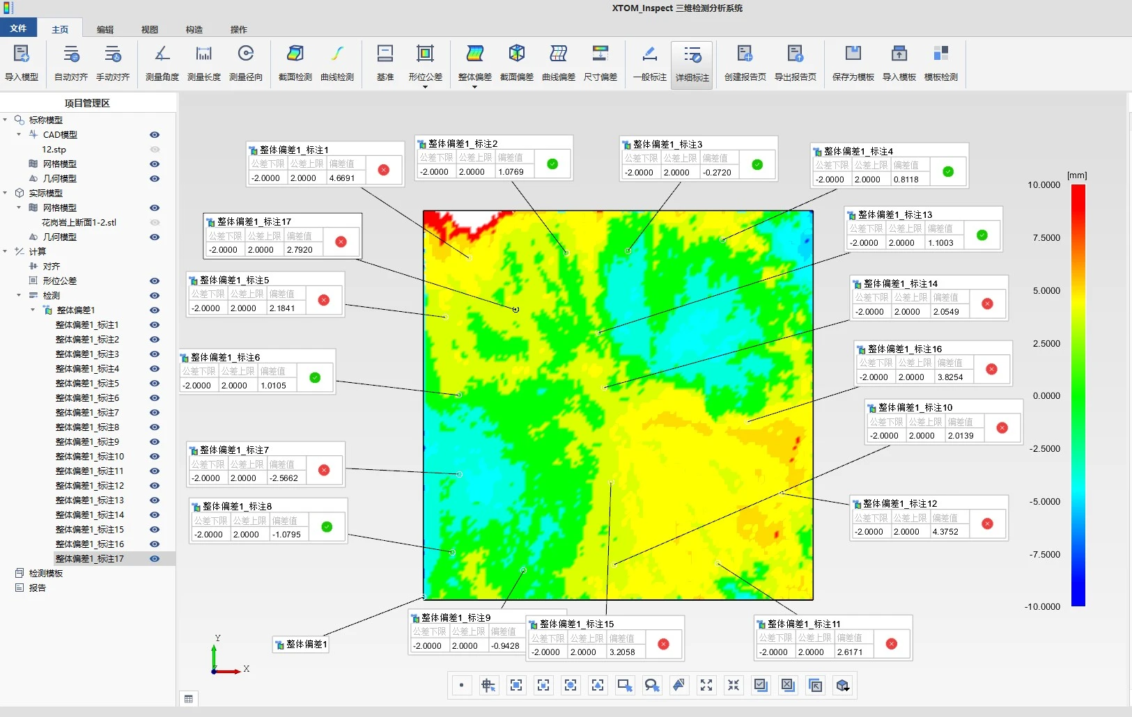The height and width of the screenshot is (717, 1132).
Task: Toggle visibility of CAD模型
Action: pos(155,135)
